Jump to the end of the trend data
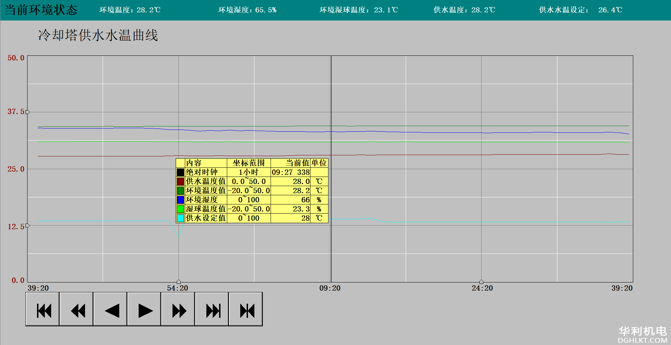 point(212,309)
